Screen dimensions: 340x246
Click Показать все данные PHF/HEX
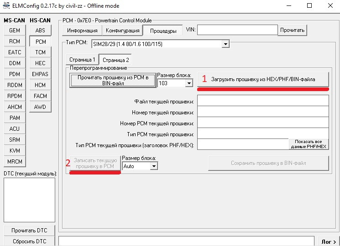click(x=309, y=144)
